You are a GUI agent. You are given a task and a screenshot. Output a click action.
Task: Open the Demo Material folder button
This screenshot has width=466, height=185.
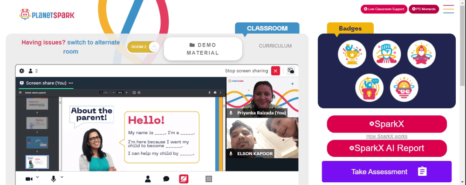coord(203,49)
